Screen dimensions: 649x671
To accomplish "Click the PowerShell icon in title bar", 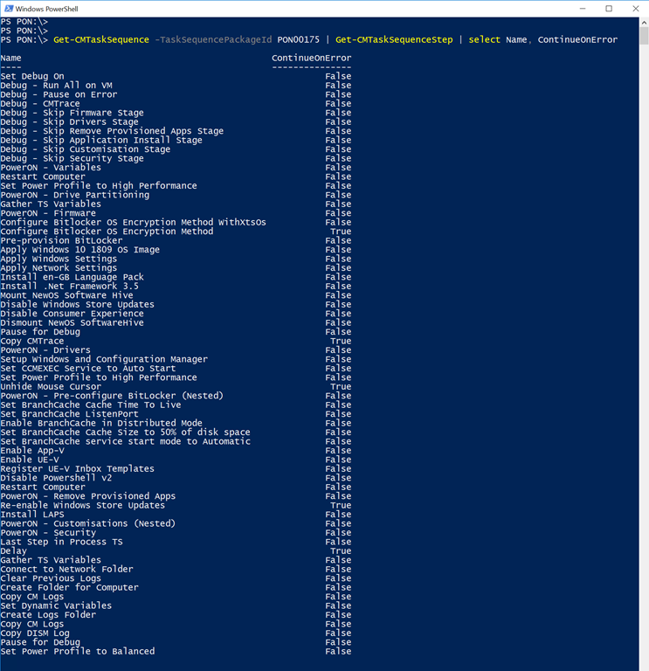I will [x=8, y=9].
